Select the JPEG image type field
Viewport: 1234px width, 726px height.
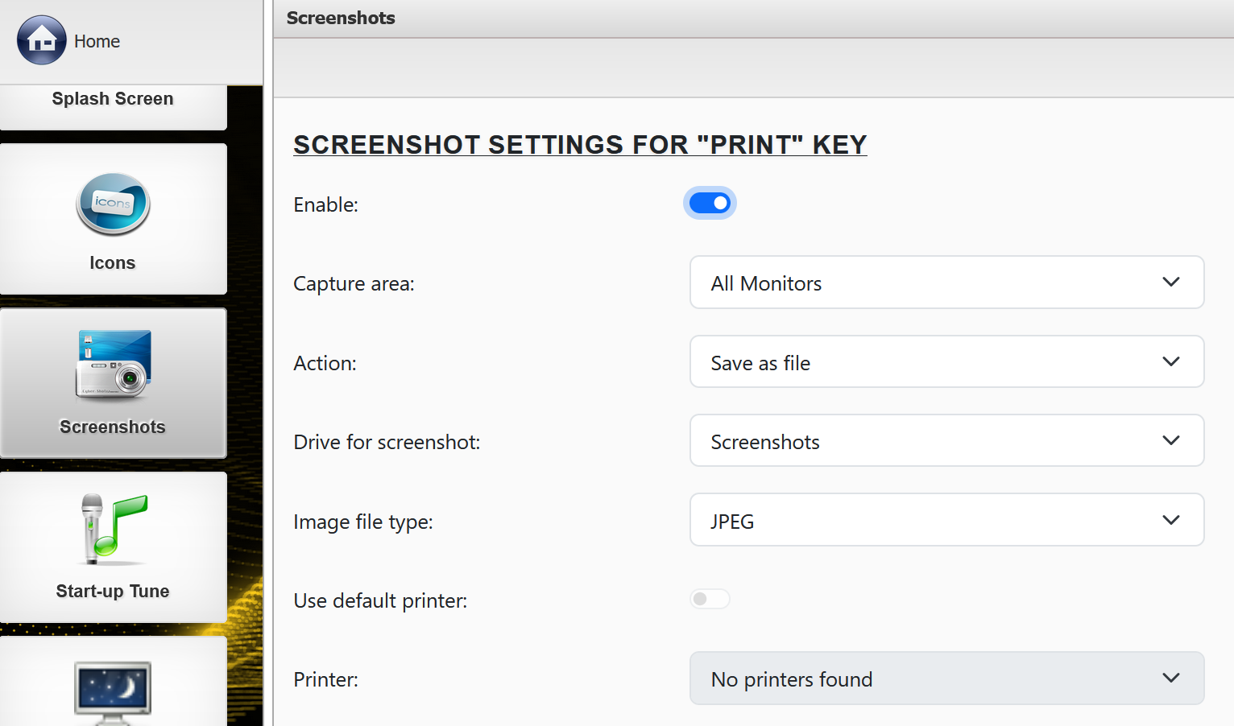(x=926, y=521)
